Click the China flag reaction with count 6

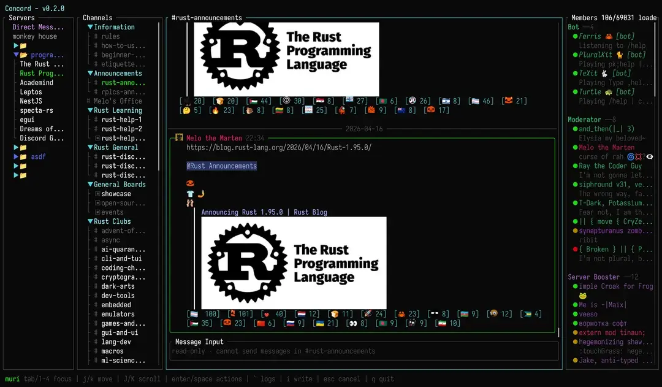(x=264, y=323)
